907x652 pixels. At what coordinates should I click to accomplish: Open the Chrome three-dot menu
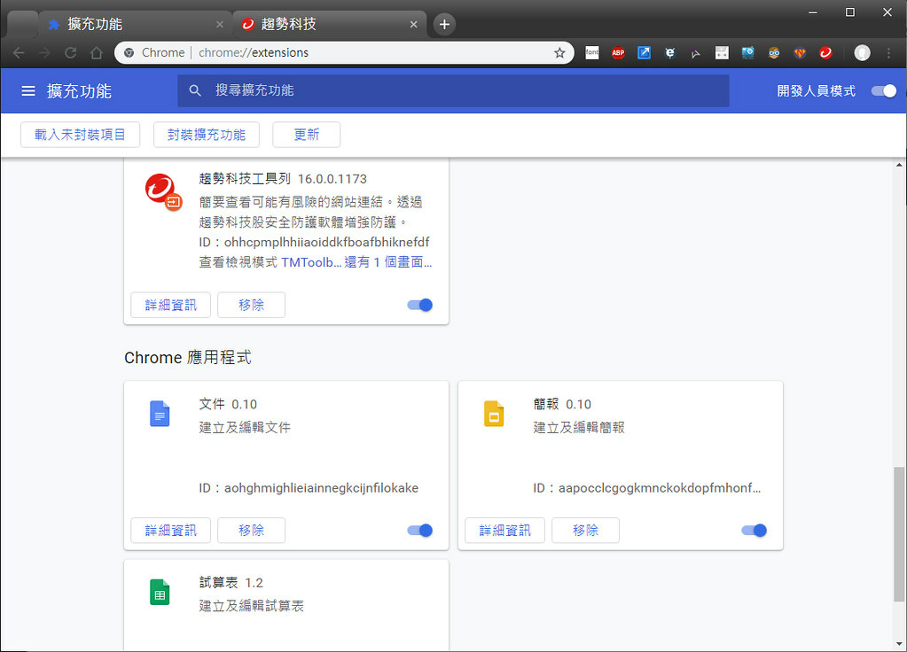pos(889,52)
